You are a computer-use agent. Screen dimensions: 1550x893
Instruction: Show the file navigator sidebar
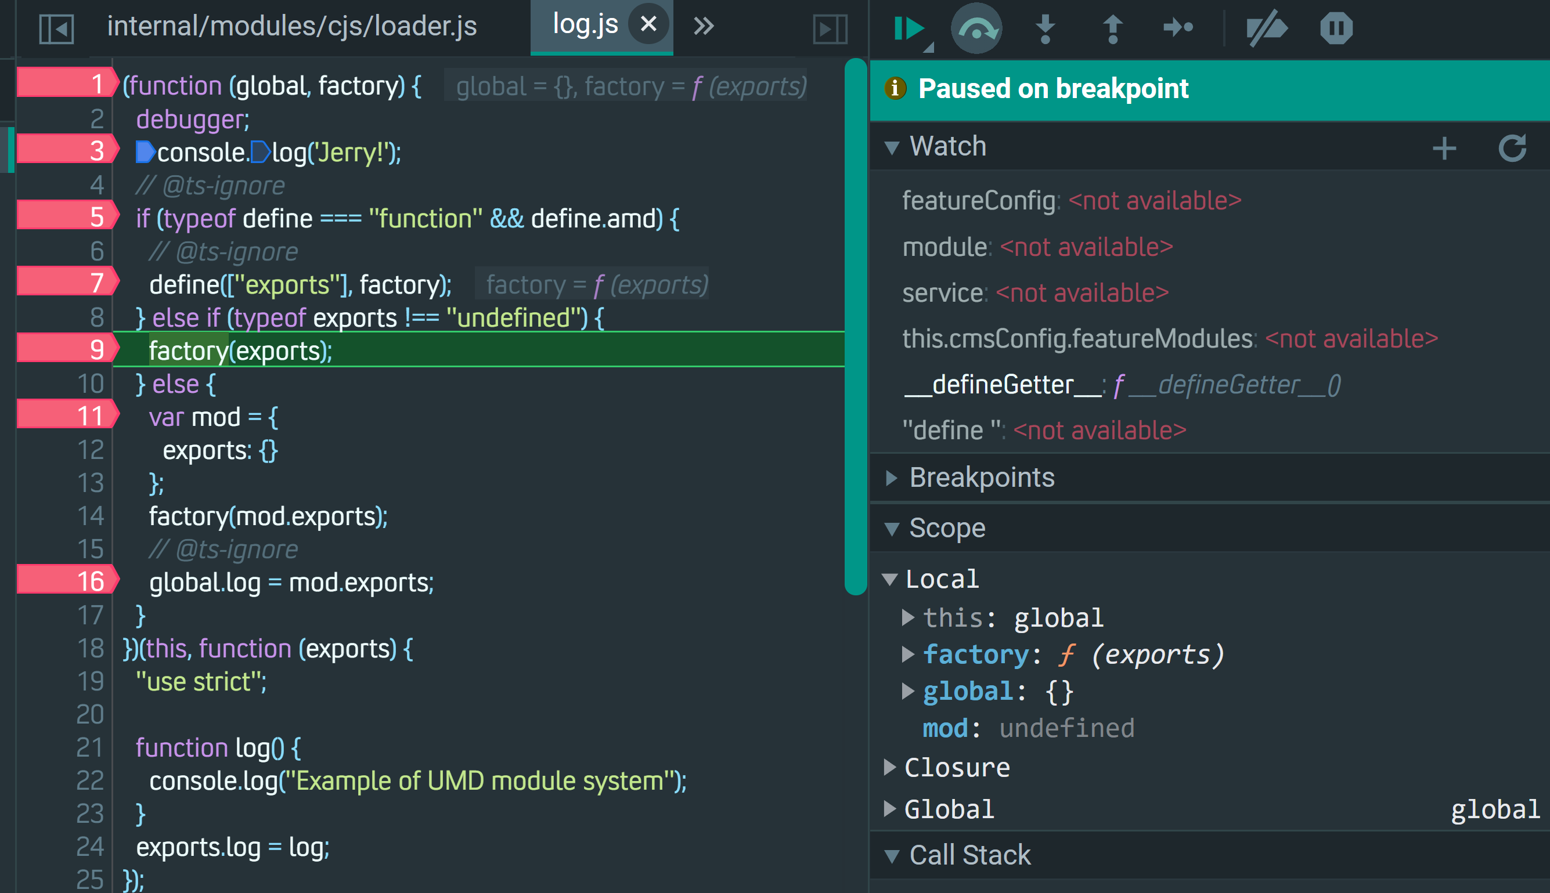[x=56, y=28]
